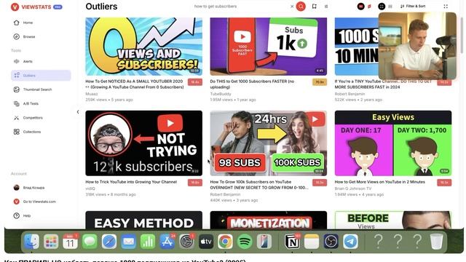Open OBS from the Dock
Screen dimensions: 466x262
pos(331,241)
